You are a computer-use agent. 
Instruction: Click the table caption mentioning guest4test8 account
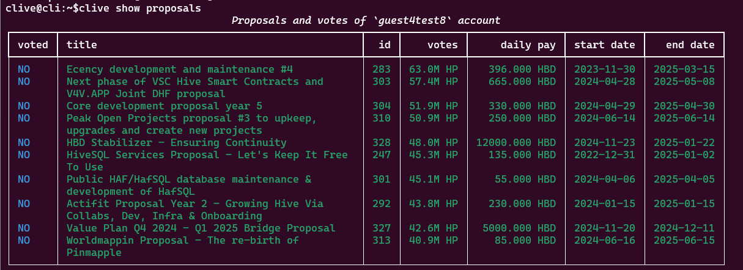(366, 20)
